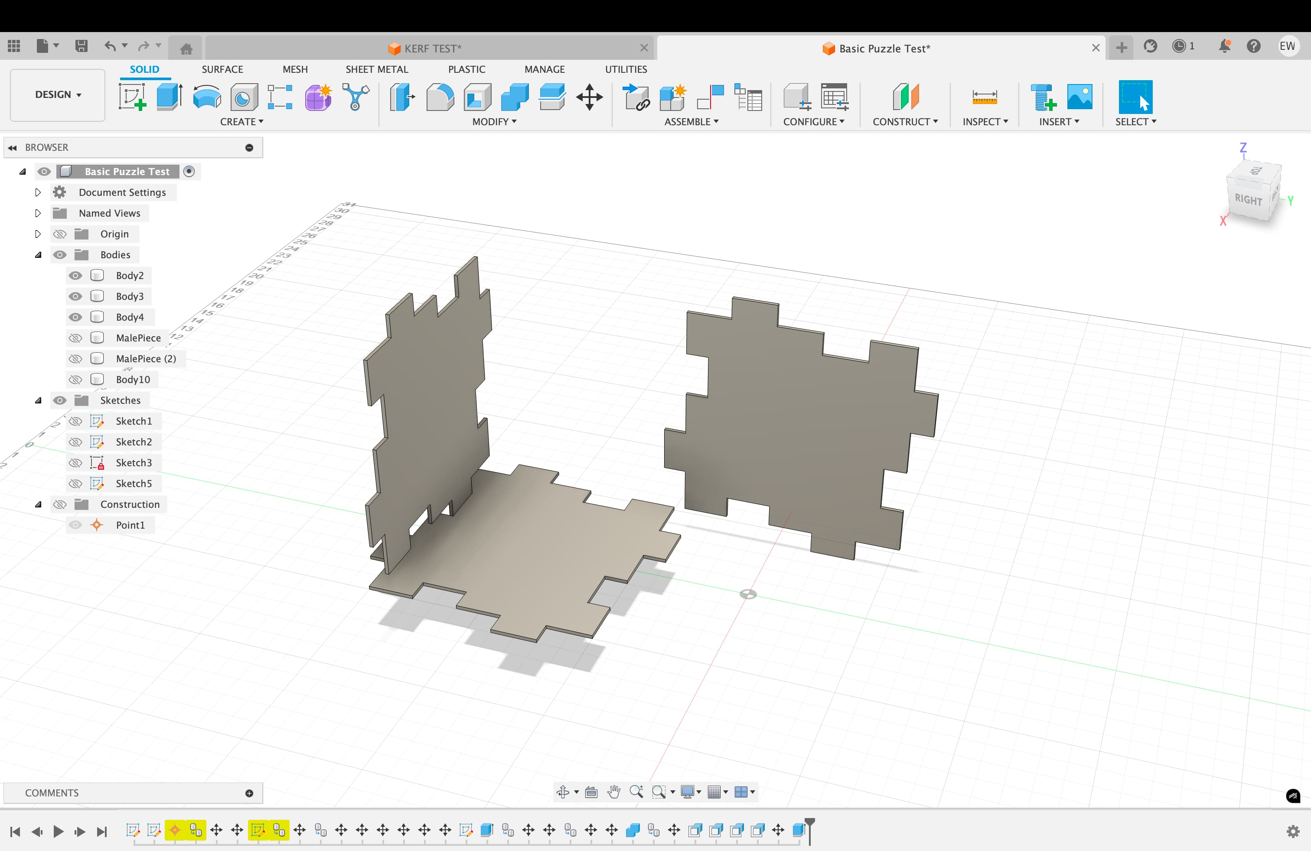Click the Insert Canvas image icon
Screen dimensions: 1311x851
click(x=1079, y=97)
